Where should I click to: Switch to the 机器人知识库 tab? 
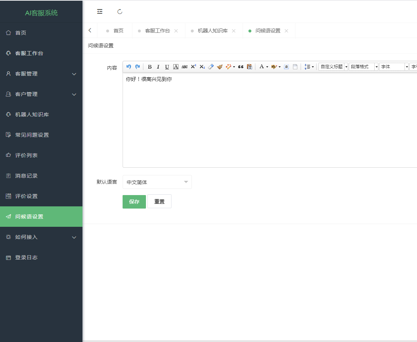point(212,31)
